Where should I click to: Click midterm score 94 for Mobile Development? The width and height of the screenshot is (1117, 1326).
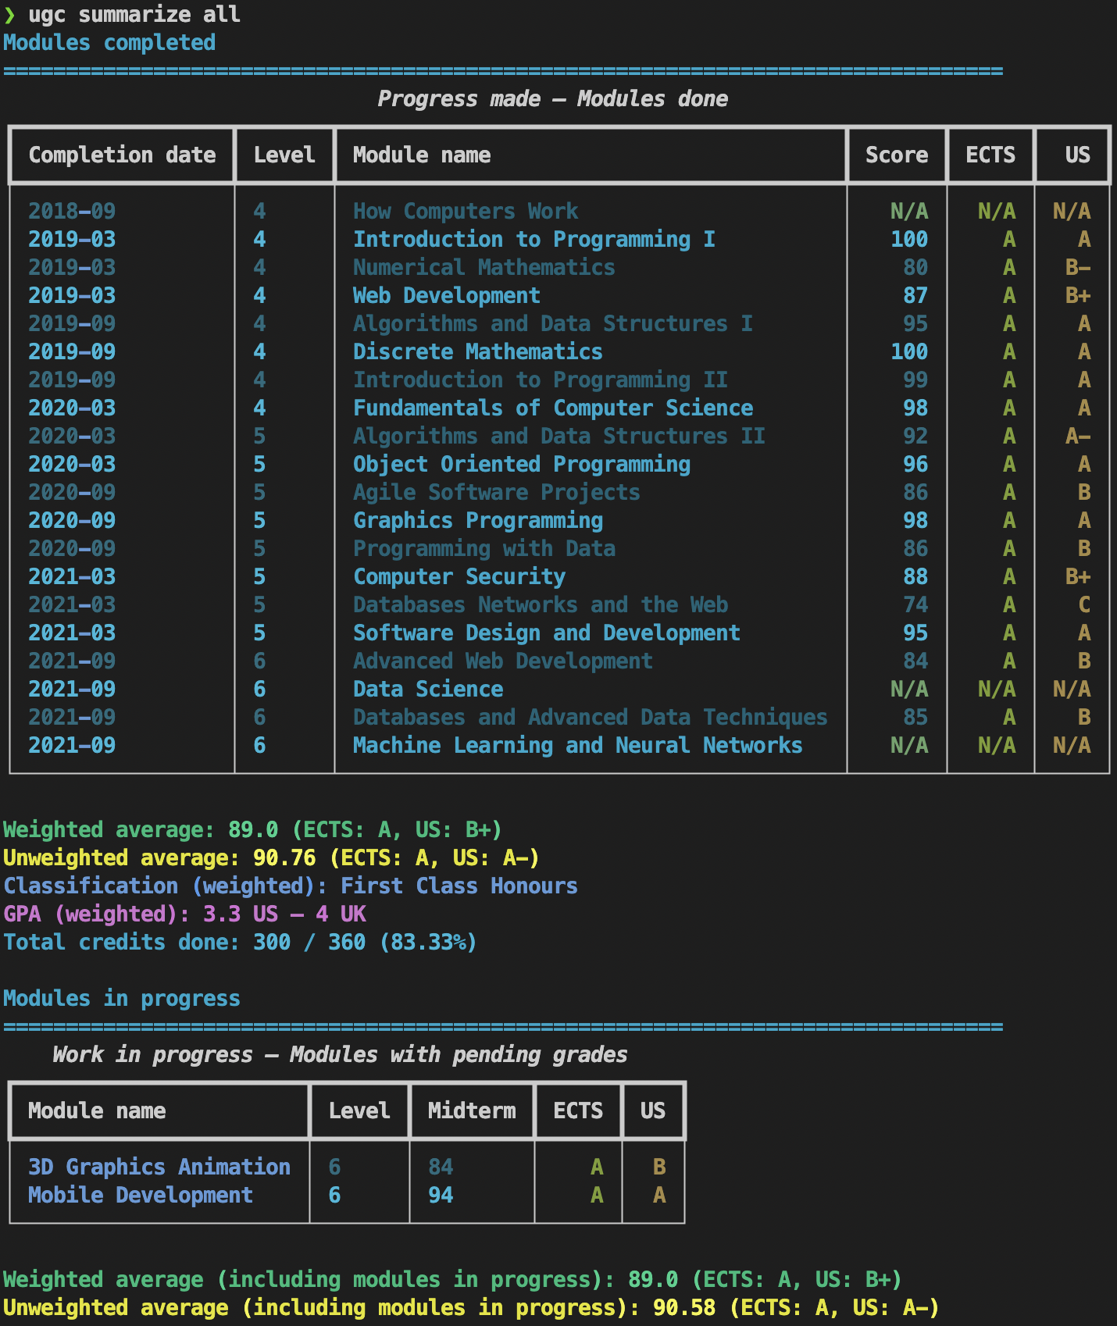coord(441,1195)
